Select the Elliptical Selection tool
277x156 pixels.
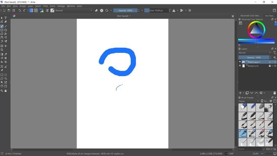tap(6, 75)
